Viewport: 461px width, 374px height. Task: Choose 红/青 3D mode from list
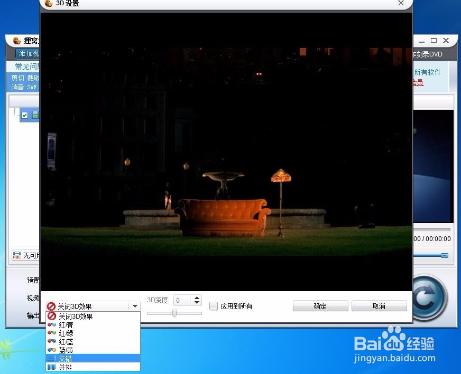tap(93, 325)
